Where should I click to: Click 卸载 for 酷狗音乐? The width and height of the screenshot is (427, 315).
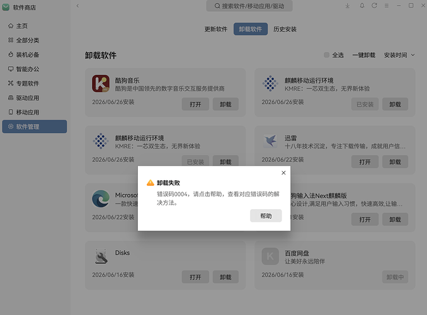coord(225,104)
